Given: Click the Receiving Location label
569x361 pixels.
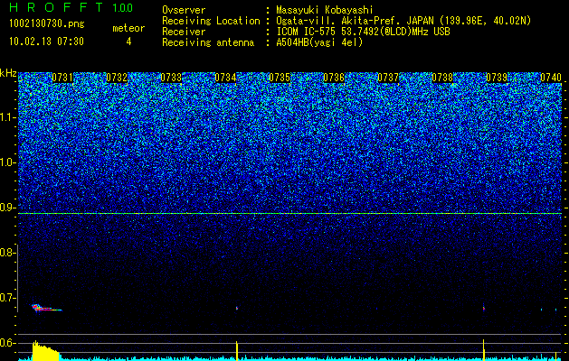Looking at the screenshot, I should 211,21.
